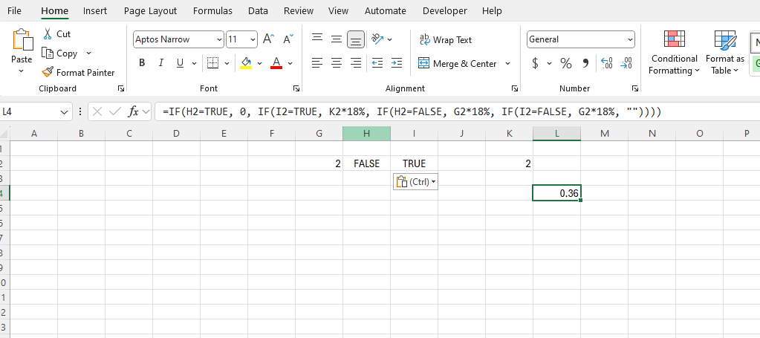This screenshot has height=338, width=760.
Task: Toggle italic formatting
Action: point(161,63)
